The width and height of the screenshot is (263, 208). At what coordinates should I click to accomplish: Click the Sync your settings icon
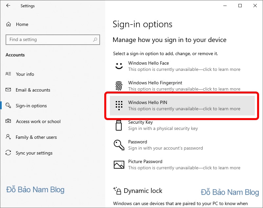[8, 153]
